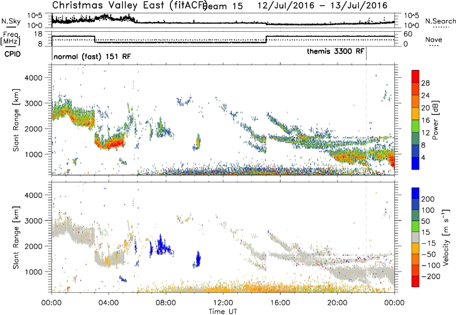Click "Slant Range [km]" label of power panel
This screenshot has width=456, height=315.
coord(16,120)
